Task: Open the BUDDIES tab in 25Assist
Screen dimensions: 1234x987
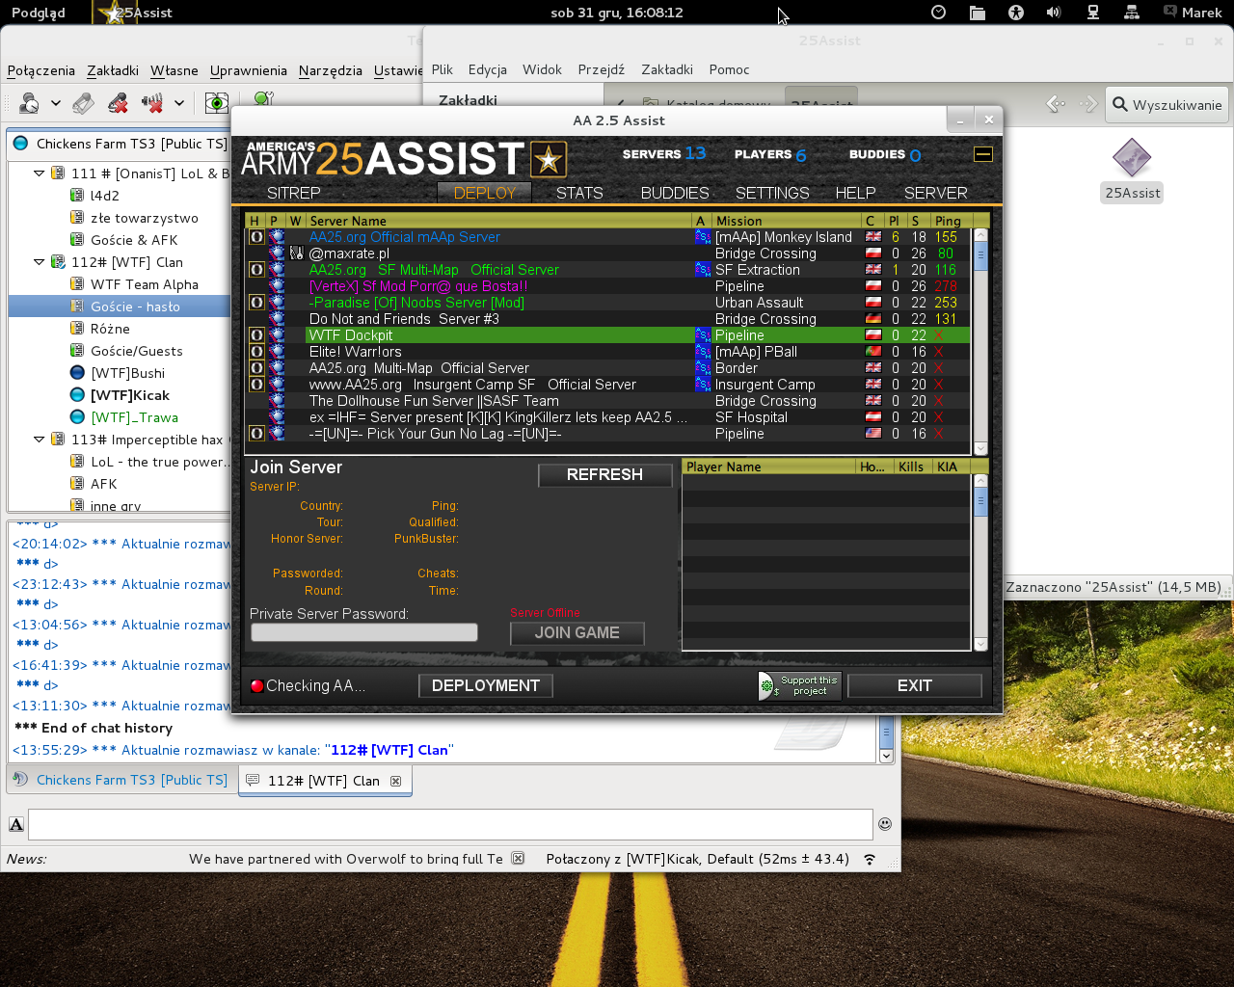Action: (675, 193)
